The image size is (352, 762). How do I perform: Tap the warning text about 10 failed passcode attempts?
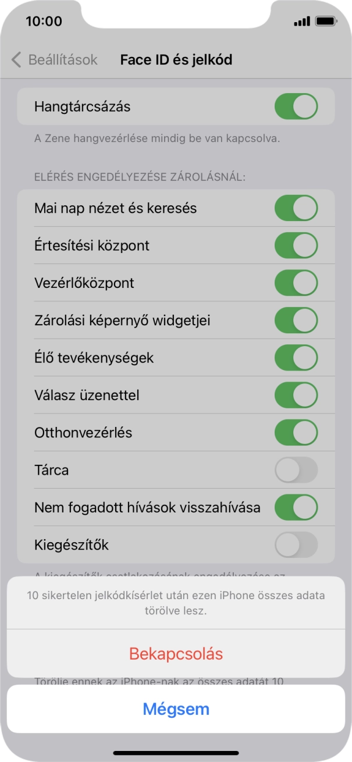coord(176,603)
